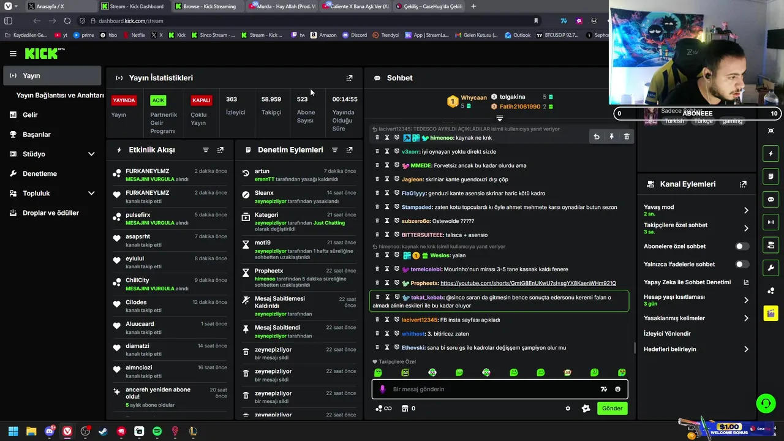The width and height of the screenshot is (784, 441).
Task: Click the purple microphone icon in message box
Action: [x=382, y=389]
